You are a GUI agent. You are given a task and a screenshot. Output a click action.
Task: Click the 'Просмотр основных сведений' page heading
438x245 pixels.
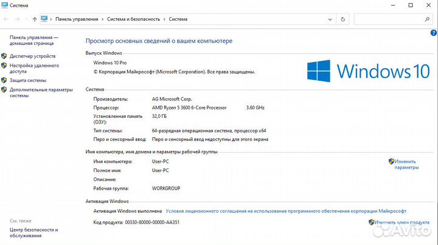pyautogui.click(x=159, y=41)
